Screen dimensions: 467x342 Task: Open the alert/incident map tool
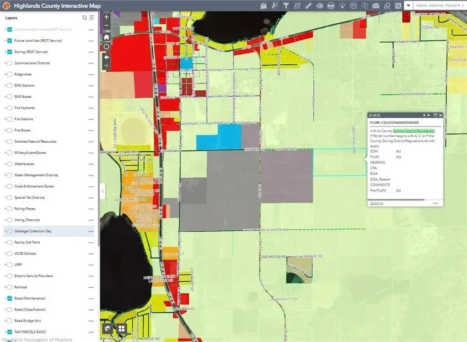pos(364,5)
